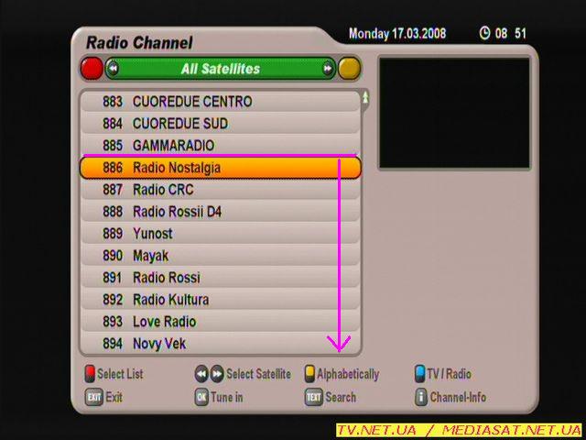The width and height of the screenshot is (586, 440).
Task: Select channel 889 Yunost
Action: tap(220, 234)
